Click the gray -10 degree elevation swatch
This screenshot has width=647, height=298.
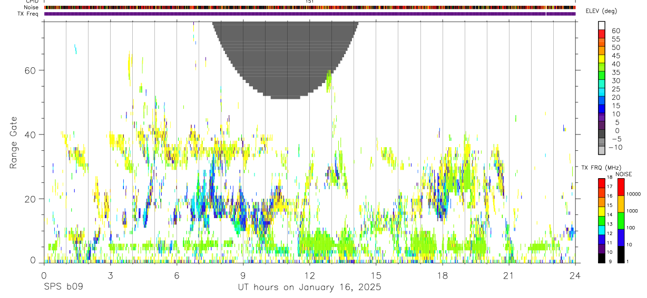coord(602,150)
